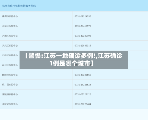Click the 天元区疾控中心 row label

[x=10, y=45]
